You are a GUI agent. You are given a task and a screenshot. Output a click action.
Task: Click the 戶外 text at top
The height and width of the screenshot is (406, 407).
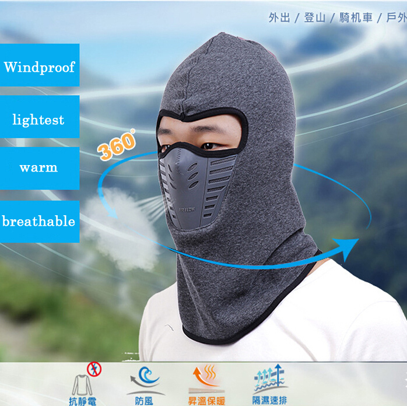pyautogui.click(x=395, y=17)
